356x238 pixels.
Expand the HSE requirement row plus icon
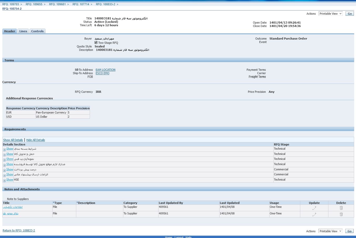[x=4, y=180]
